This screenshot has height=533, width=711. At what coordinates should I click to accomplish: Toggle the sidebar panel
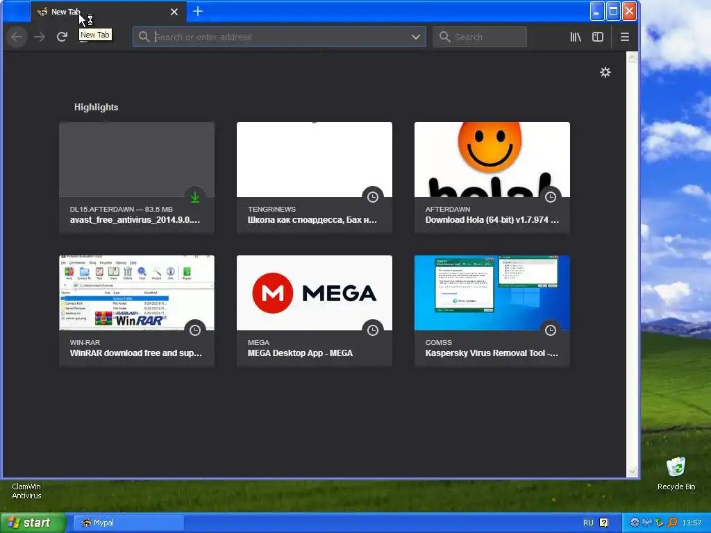click(x=598, y=37)
